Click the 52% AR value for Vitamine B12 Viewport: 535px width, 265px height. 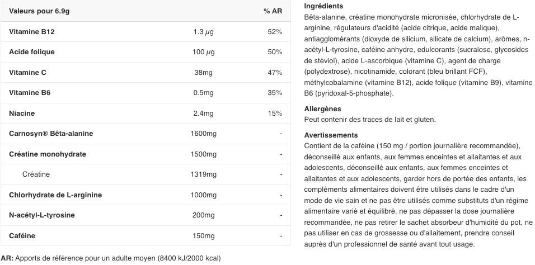pyautogui.click(x=275, y=32)
